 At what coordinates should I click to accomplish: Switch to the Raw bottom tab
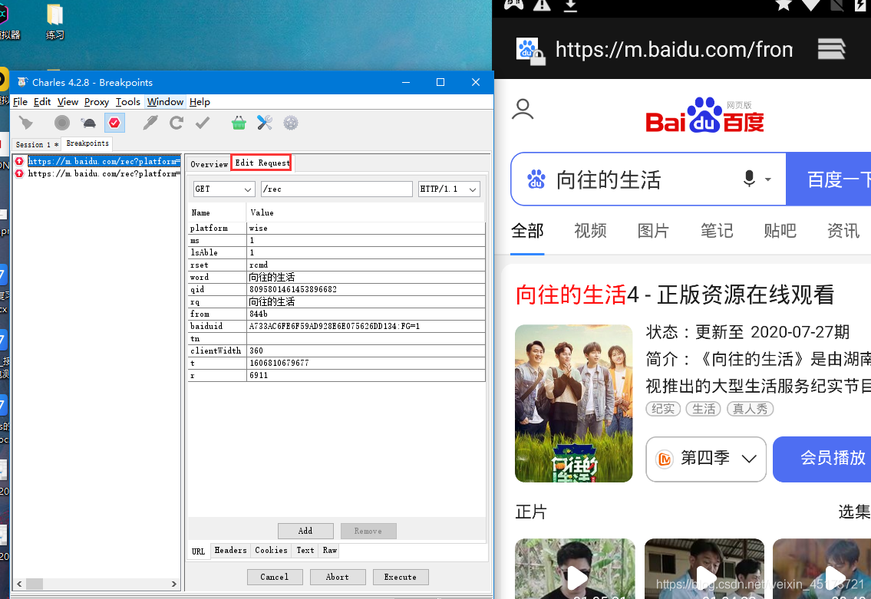pyautogui.click(x=329, y=550)
